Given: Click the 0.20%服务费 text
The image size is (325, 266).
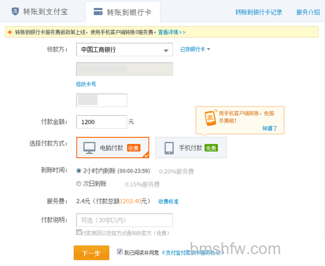Looking at the screenshot, I should click(177, 171).
